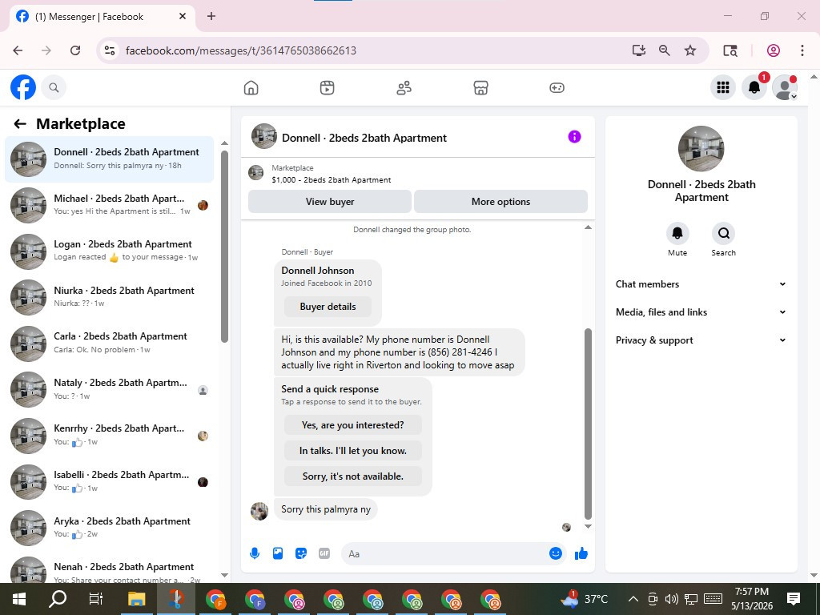Open the account profile avatar menu
Screen dimensions: 820x615
(x=785, y=87)
